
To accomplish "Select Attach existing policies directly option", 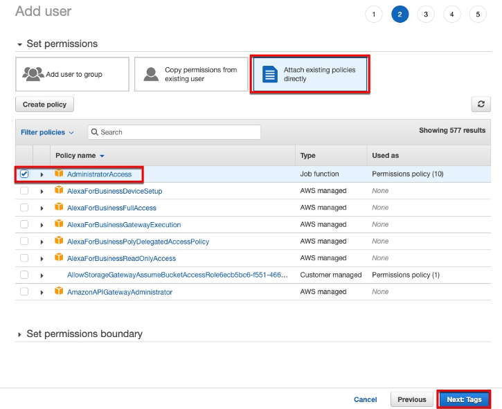I will (x=310, y=74).
